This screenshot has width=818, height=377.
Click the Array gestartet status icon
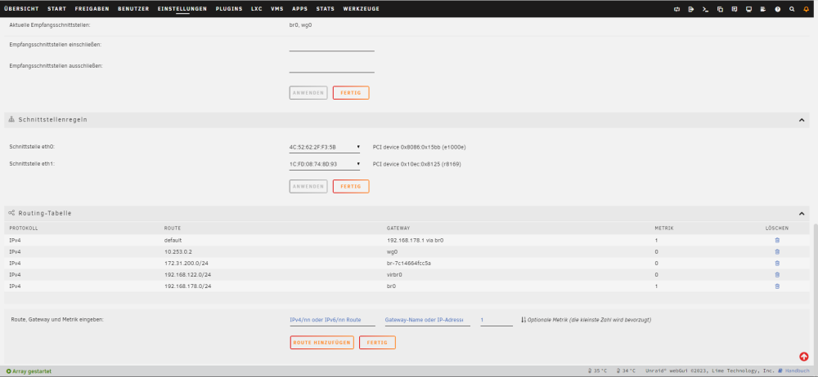pos(8,371)
